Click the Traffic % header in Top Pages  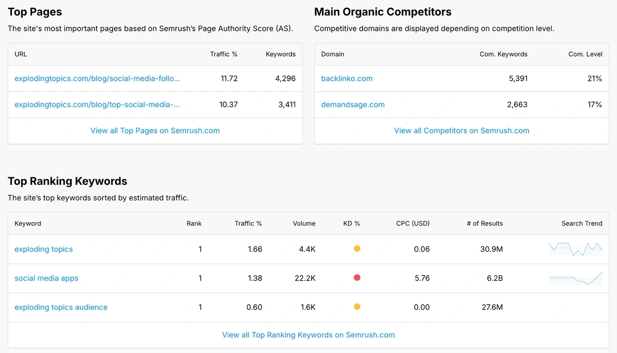pos(224,54)
